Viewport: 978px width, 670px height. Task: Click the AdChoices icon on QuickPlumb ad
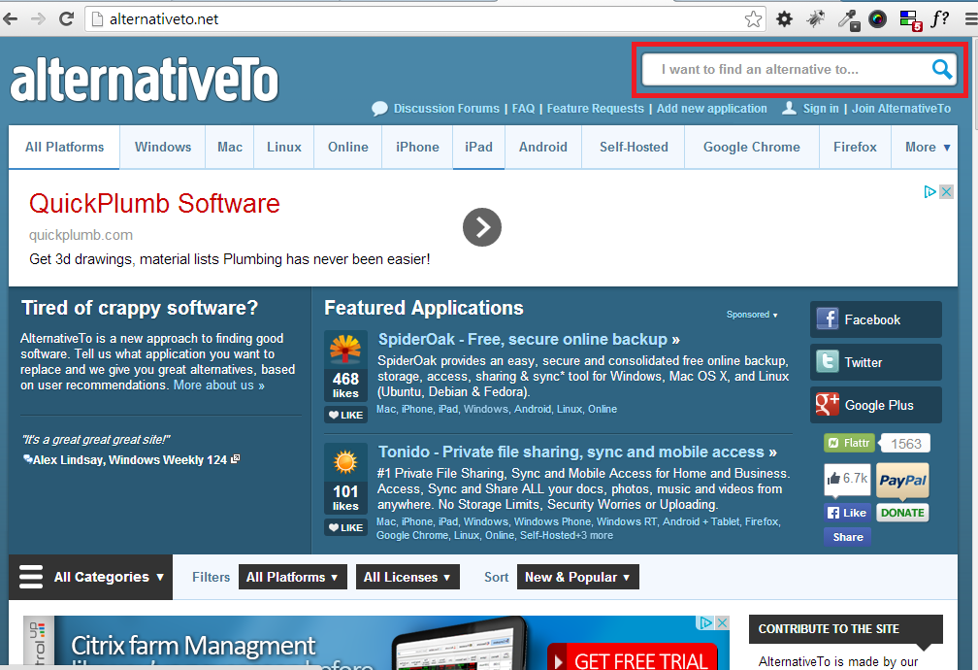point(929,191)
